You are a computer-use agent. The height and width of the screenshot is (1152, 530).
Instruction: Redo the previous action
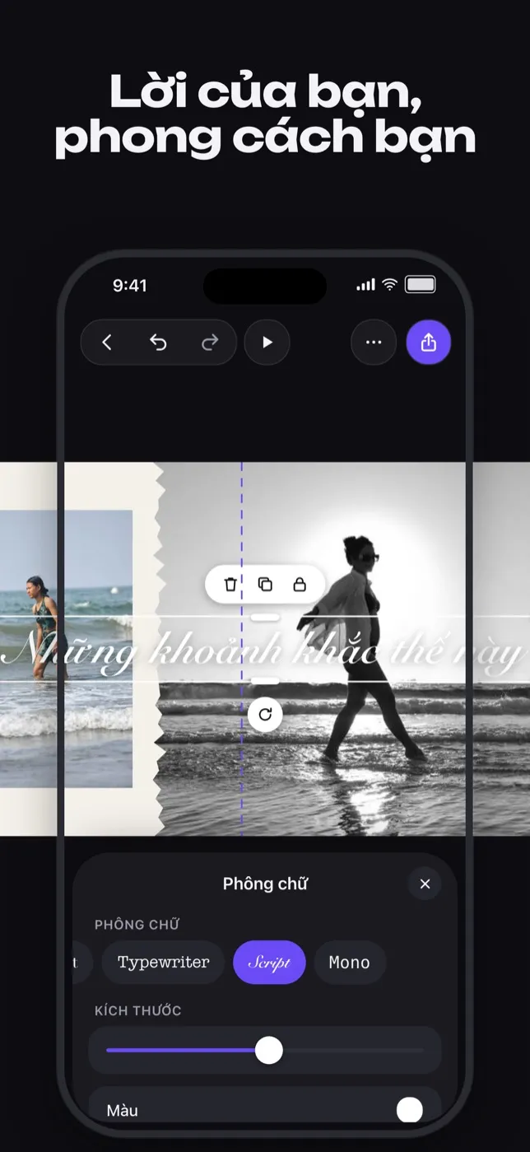point(210,343)
